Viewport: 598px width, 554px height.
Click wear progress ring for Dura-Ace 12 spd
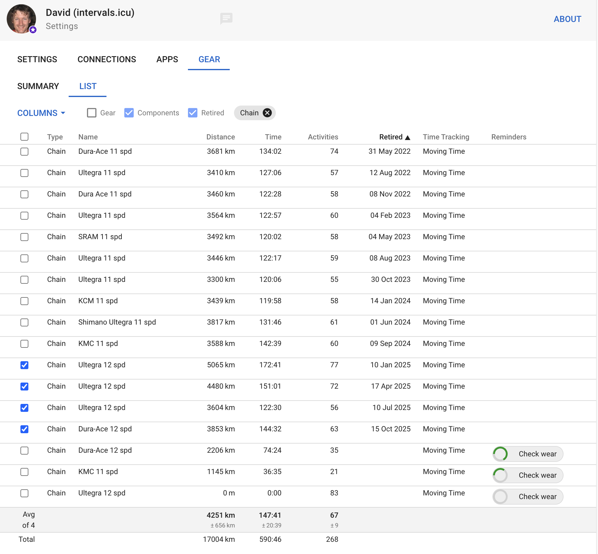[x=501, y=454]
